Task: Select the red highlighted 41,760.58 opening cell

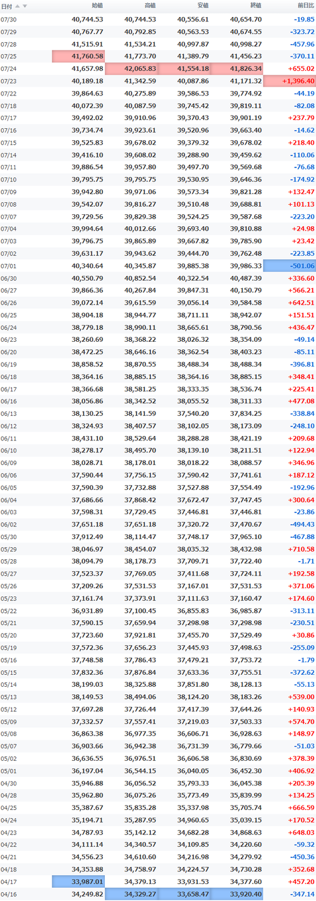Action: click(x=79, y=56)
